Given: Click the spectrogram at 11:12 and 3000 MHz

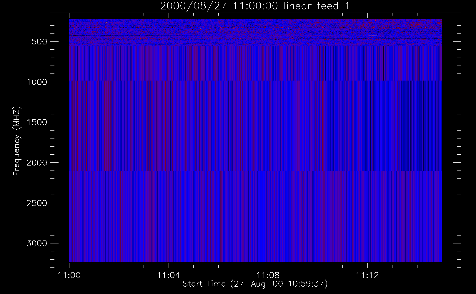Looking at the screenshot, I should point(367,243).
